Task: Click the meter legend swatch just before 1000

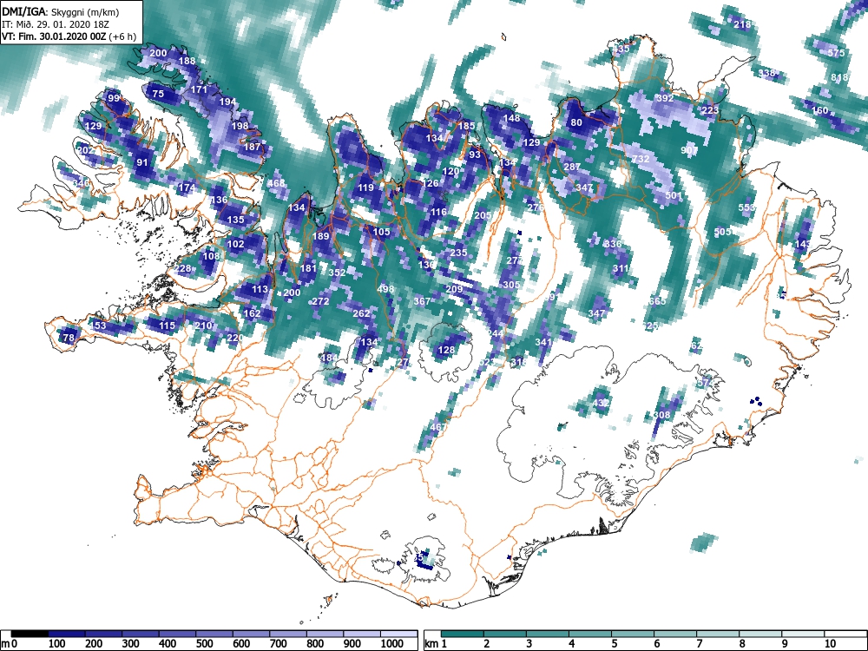Action: 362,634
